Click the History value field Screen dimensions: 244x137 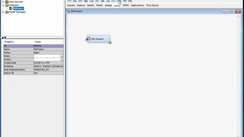[47, 59]
